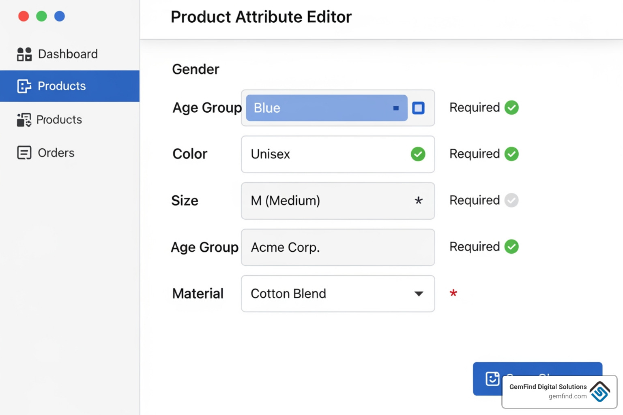
Task: Select the highlighted Products folder icon
Action: click(x=24, y=86)
